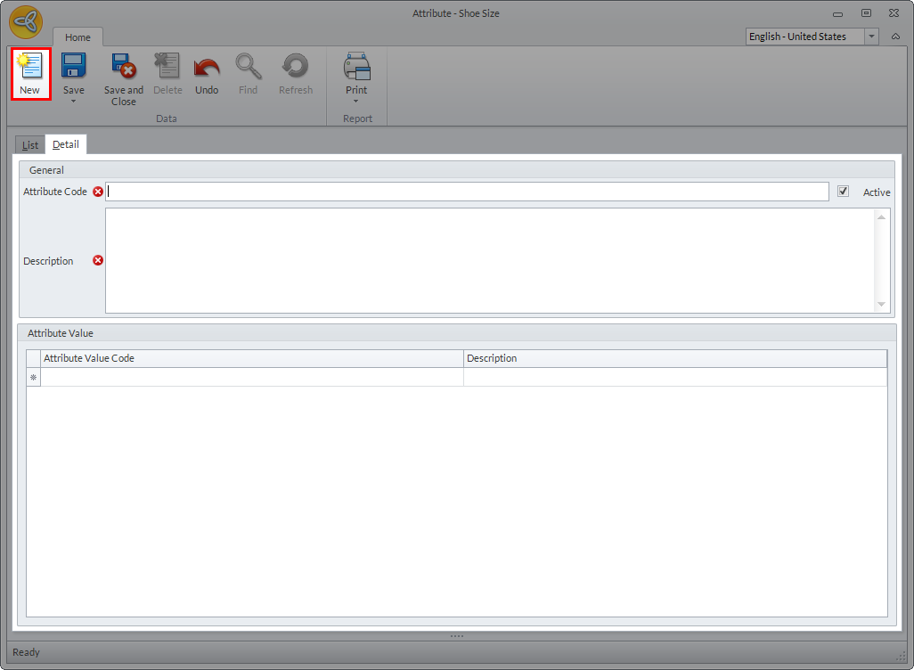The width and height of the screenshot is (914, 670).
Task: Collapse the ribbon using the chevron
Action: pyautogui.click(x=895, y=37)
